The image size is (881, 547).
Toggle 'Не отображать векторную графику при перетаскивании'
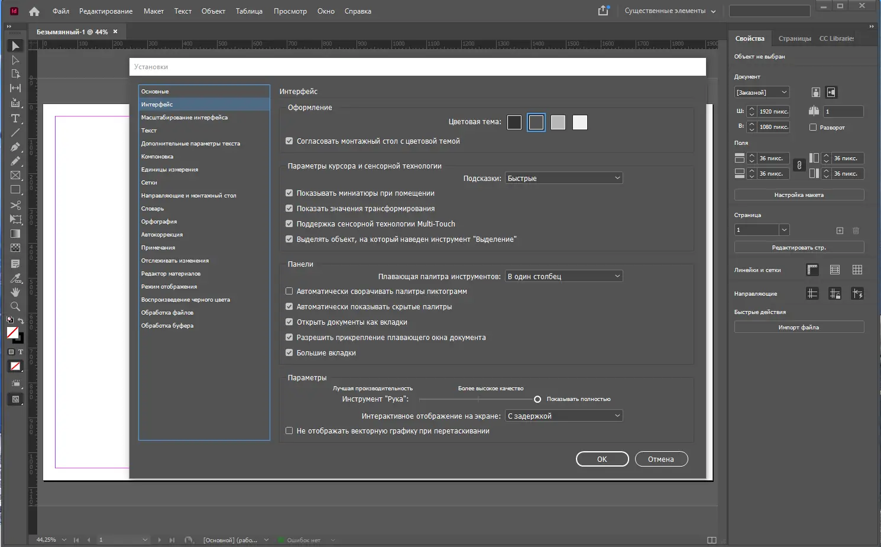tap(289, 431)
